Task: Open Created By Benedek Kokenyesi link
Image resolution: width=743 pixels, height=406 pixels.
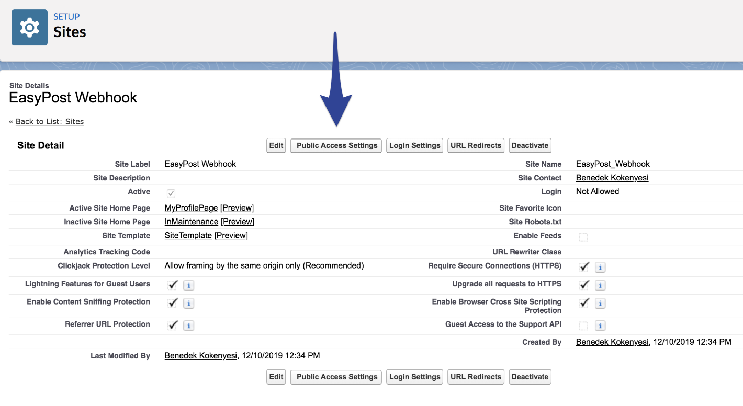Action: click(612, 342)
